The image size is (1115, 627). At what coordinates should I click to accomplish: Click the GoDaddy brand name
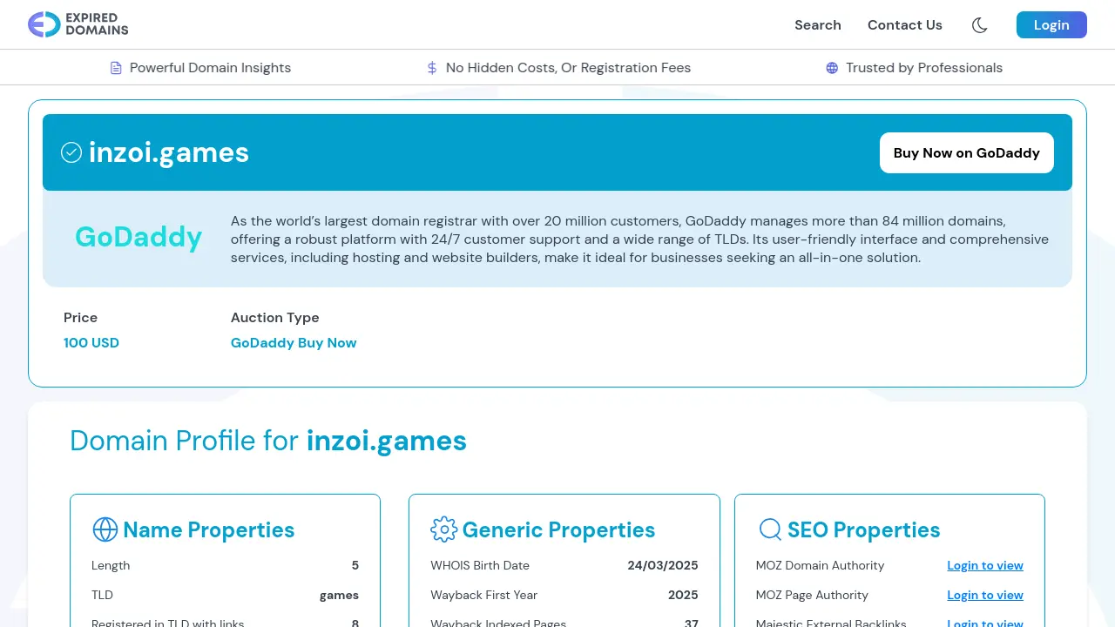(139, 237)
